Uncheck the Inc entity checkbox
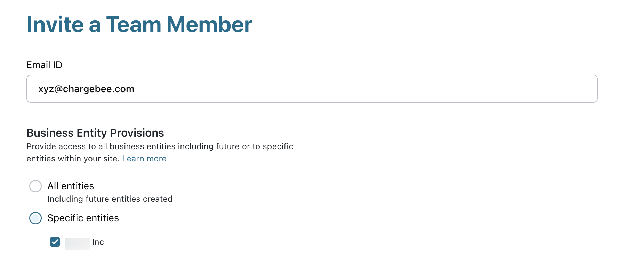Viewport: 619px width, 272px height. [x=55, y=242]
